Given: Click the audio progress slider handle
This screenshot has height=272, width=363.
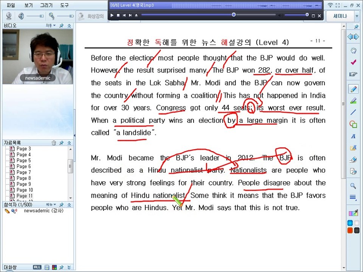Looking at the screenshot, I should pyautogui.click(x=234, y=15).
